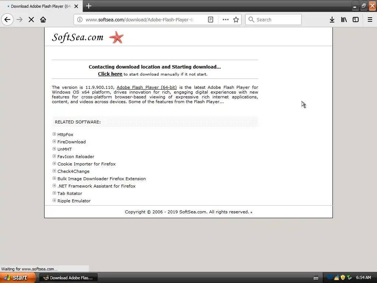This screenshot has height=283, width=377.
Task: Open the Firefox hamburger menu
Action: click(x=370, y=20)
